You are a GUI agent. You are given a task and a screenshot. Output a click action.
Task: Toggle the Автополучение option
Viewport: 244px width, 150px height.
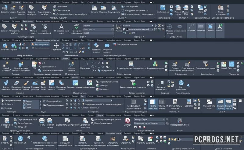pos(40,44)
